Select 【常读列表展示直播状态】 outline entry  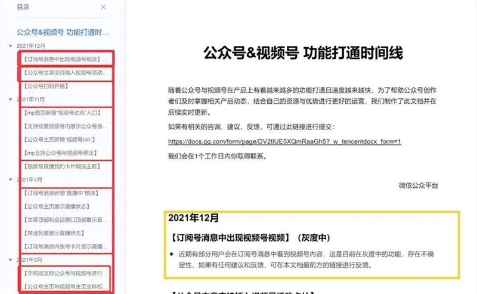54,233
